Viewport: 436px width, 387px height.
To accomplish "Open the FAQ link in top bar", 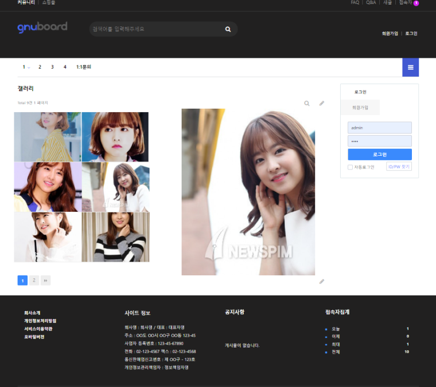I will (355, 3).
